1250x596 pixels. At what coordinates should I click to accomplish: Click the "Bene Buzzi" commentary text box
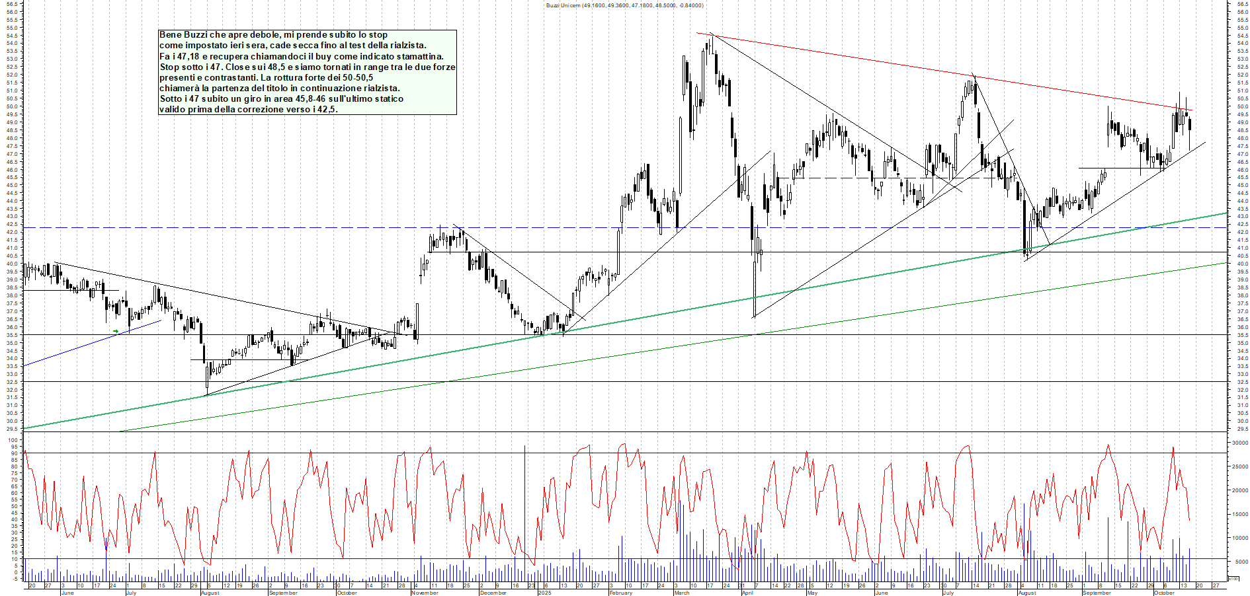(308, 72)
